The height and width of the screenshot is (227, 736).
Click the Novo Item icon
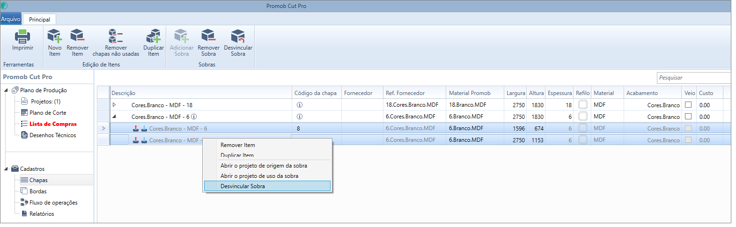55,36
